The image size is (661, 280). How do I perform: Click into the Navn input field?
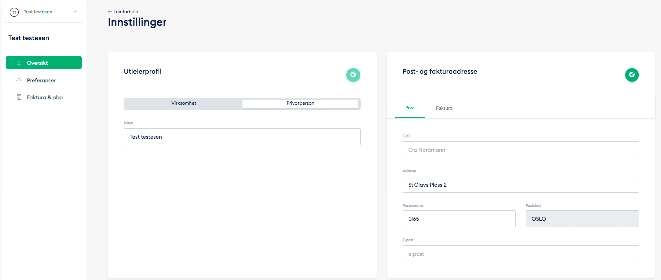coord(242,137)
